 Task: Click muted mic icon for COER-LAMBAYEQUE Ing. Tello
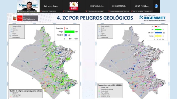coord(109,11)
